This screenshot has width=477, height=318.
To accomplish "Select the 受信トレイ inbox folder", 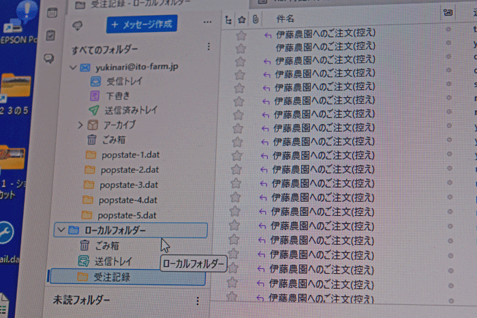I will (x=123, y=82).
